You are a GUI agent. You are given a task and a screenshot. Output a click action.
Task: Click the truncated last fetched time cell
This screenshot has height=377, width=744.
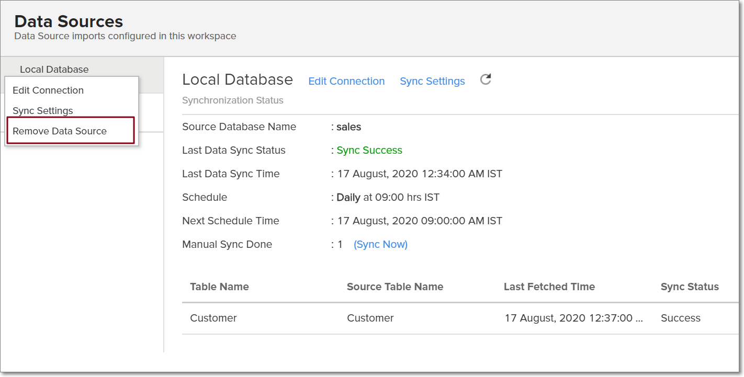[574, 318]
